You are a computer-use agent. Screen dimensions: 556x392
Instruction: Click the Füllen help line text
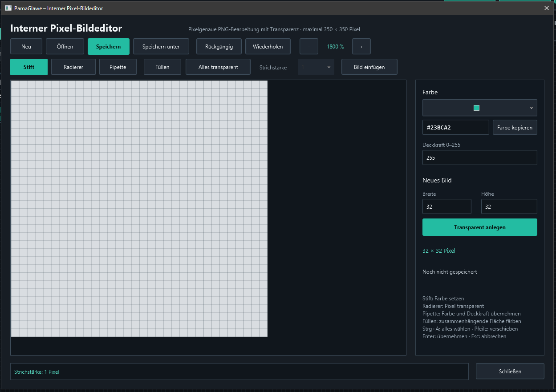coord(472,321)
